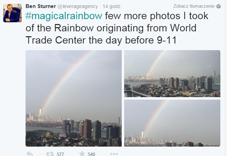Click the glowing WTC tower in large photo
227x156 pixels.
pyautogui.click(x=40, y=112)
